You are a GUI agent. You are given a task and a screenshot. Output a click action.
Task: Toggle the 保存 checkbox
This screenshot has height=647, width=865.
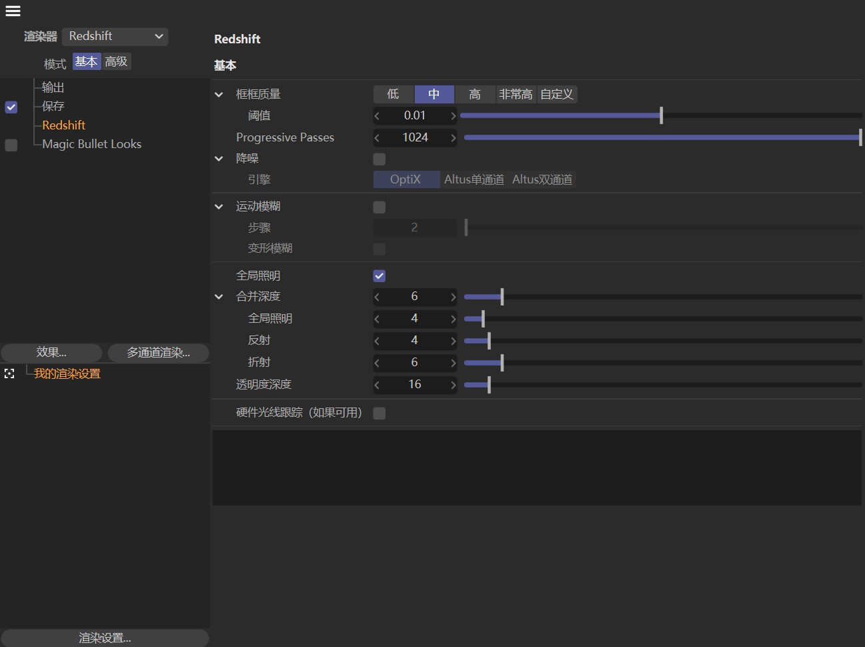[x=11, y=107]
